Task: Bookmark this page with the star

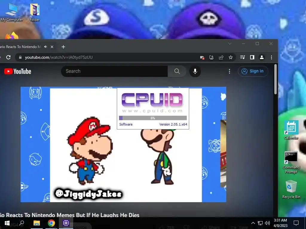Action: click(231, 57)
